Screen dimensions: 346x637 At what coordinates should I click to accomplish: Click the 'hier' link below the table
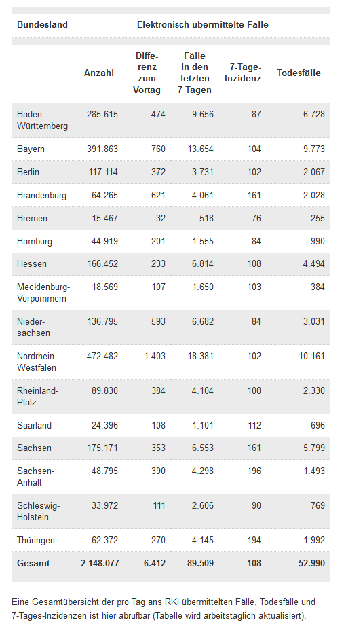click(x=109, y=615)
